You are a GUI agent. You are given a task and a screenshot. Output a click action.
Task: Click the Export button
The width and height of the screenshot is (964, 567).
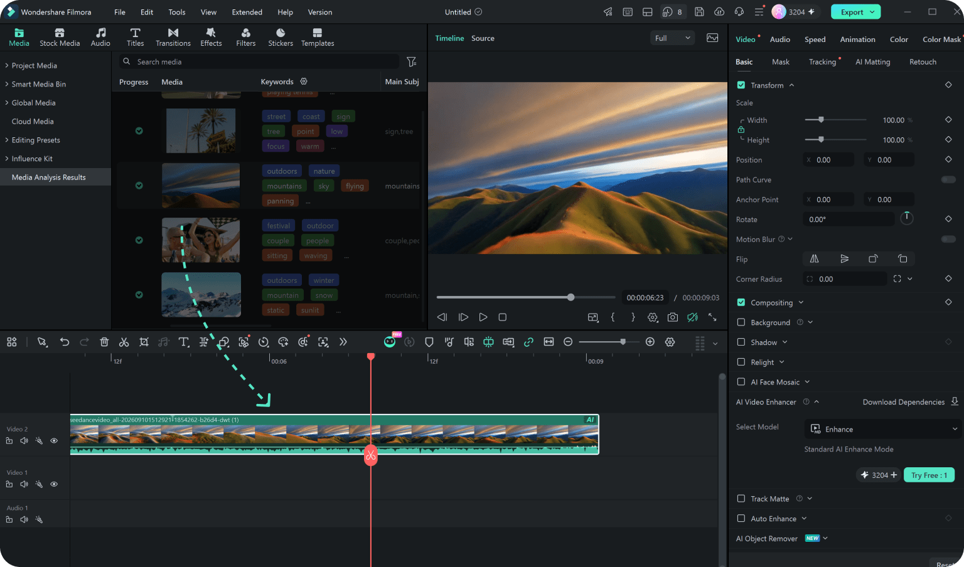pos(856,12)
